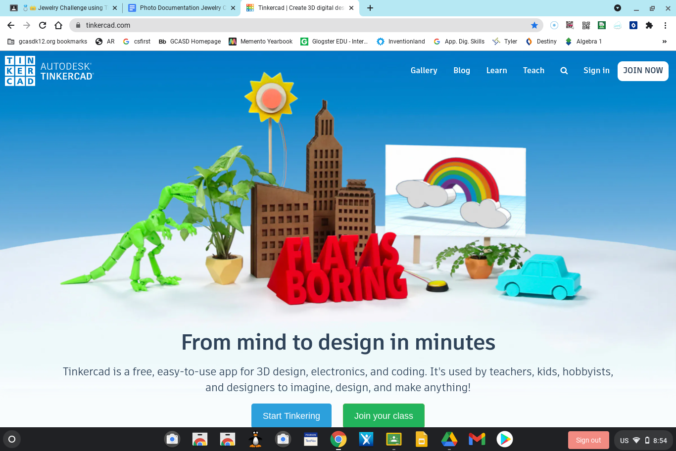Click the browser home icon
The width and height of the screenshot is (676, 451).
tap(58, 25)
